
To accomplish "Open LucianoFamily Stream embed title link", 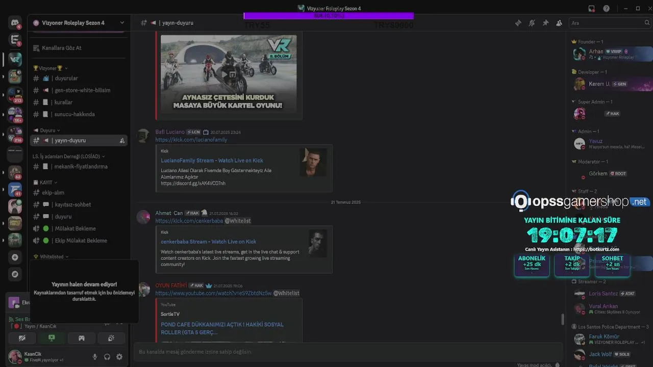I will [x=212, y=161].
